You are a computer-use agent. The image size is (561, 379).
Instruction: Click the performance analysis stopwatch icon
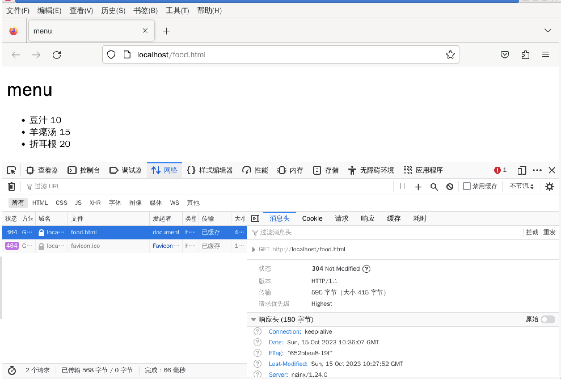click(x=12, y=370)
